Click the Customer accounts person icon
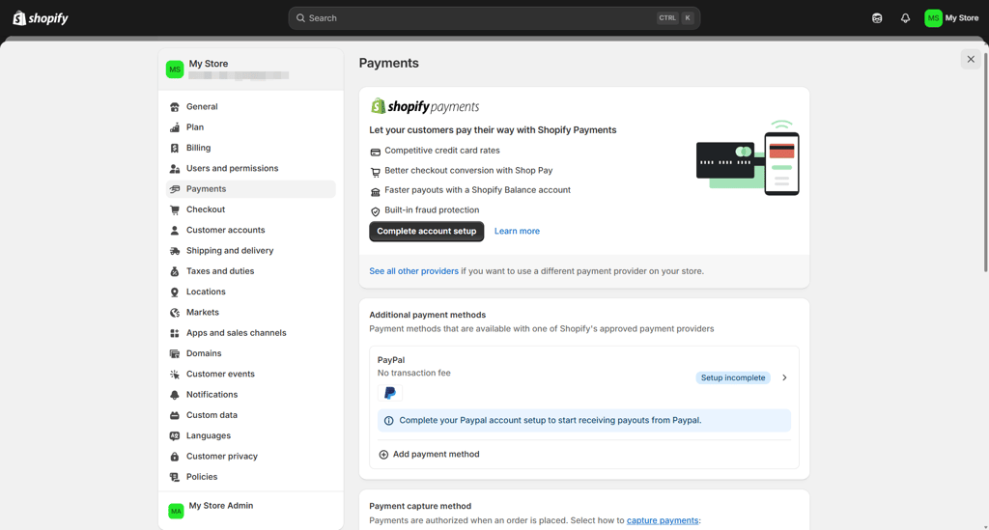The width and height of the screenshot is (989, 530). (175, 231)
